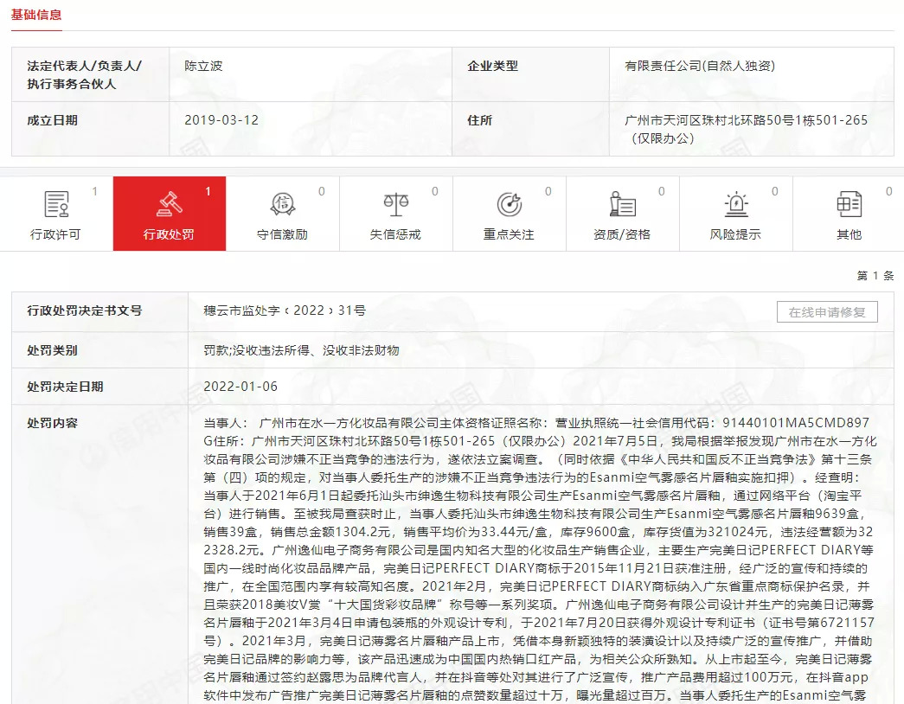
Task: Click the target icon for 重点关注
Action: [510, 205]
